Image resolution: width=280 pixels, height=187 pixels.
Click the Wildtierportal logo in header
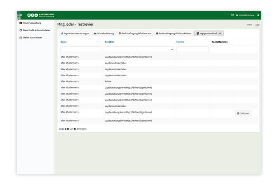coord(40,15)
